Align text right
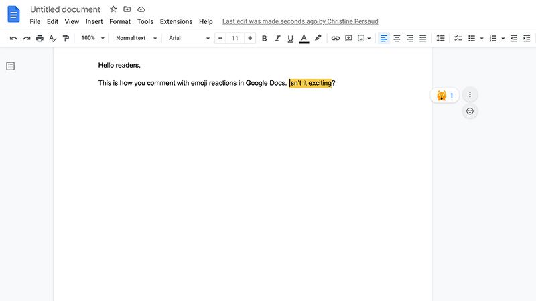 409,38
